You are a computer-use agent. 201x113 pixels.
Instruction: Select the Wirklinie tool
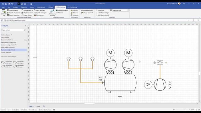pos(59,13)
